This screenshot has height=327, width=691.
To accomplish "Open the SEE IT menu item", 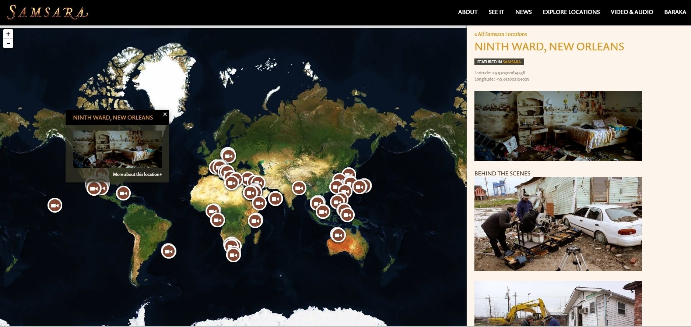I will (496, 12).
